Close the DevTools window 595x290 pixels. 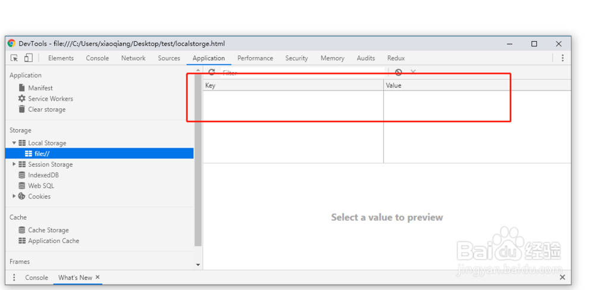pos(559,43)
